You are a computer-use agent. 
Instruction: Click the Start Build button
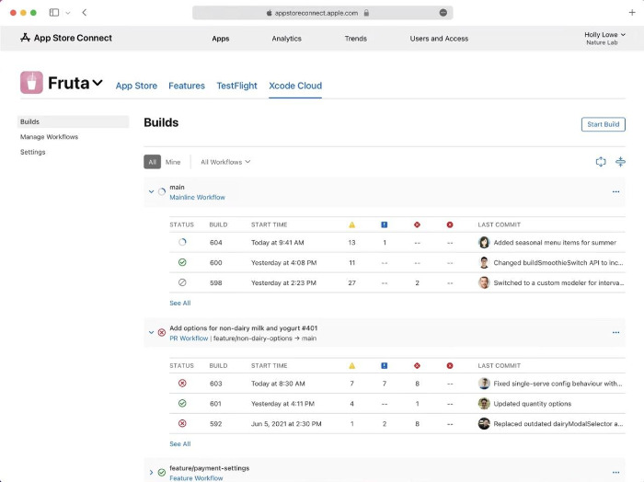pos(603,124)
